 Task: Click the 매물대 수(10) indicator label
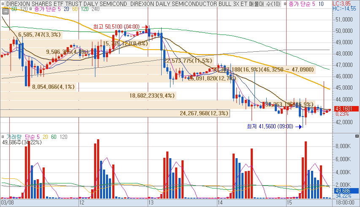tap(265, 4)
